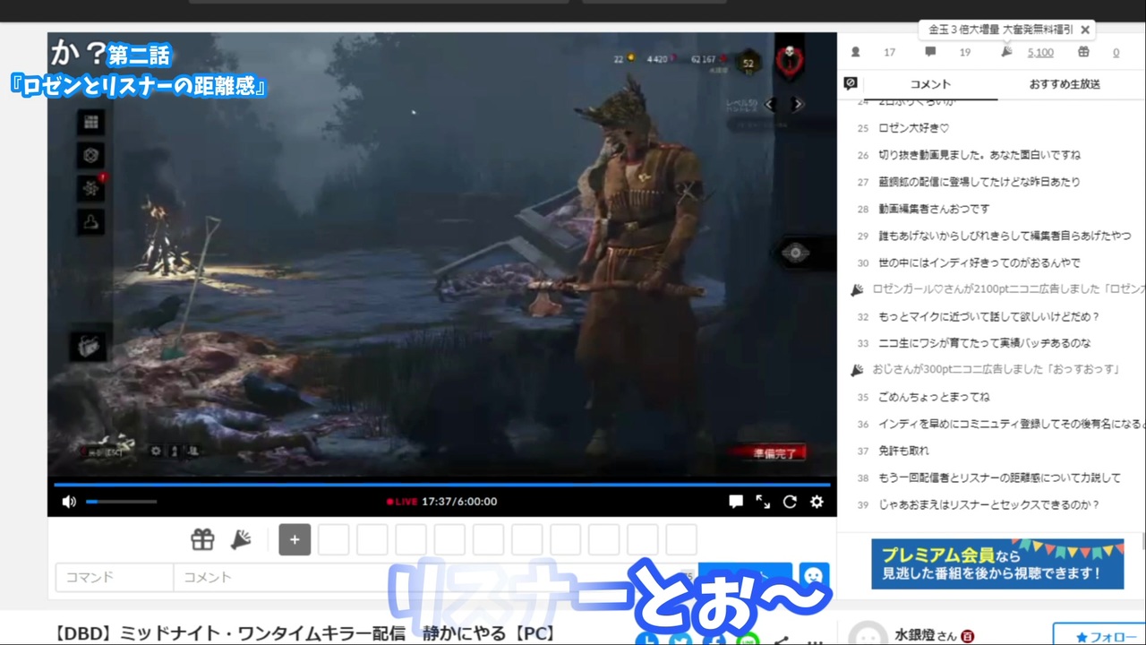Jump to live with the LIVE indicator

pos(402,502)
